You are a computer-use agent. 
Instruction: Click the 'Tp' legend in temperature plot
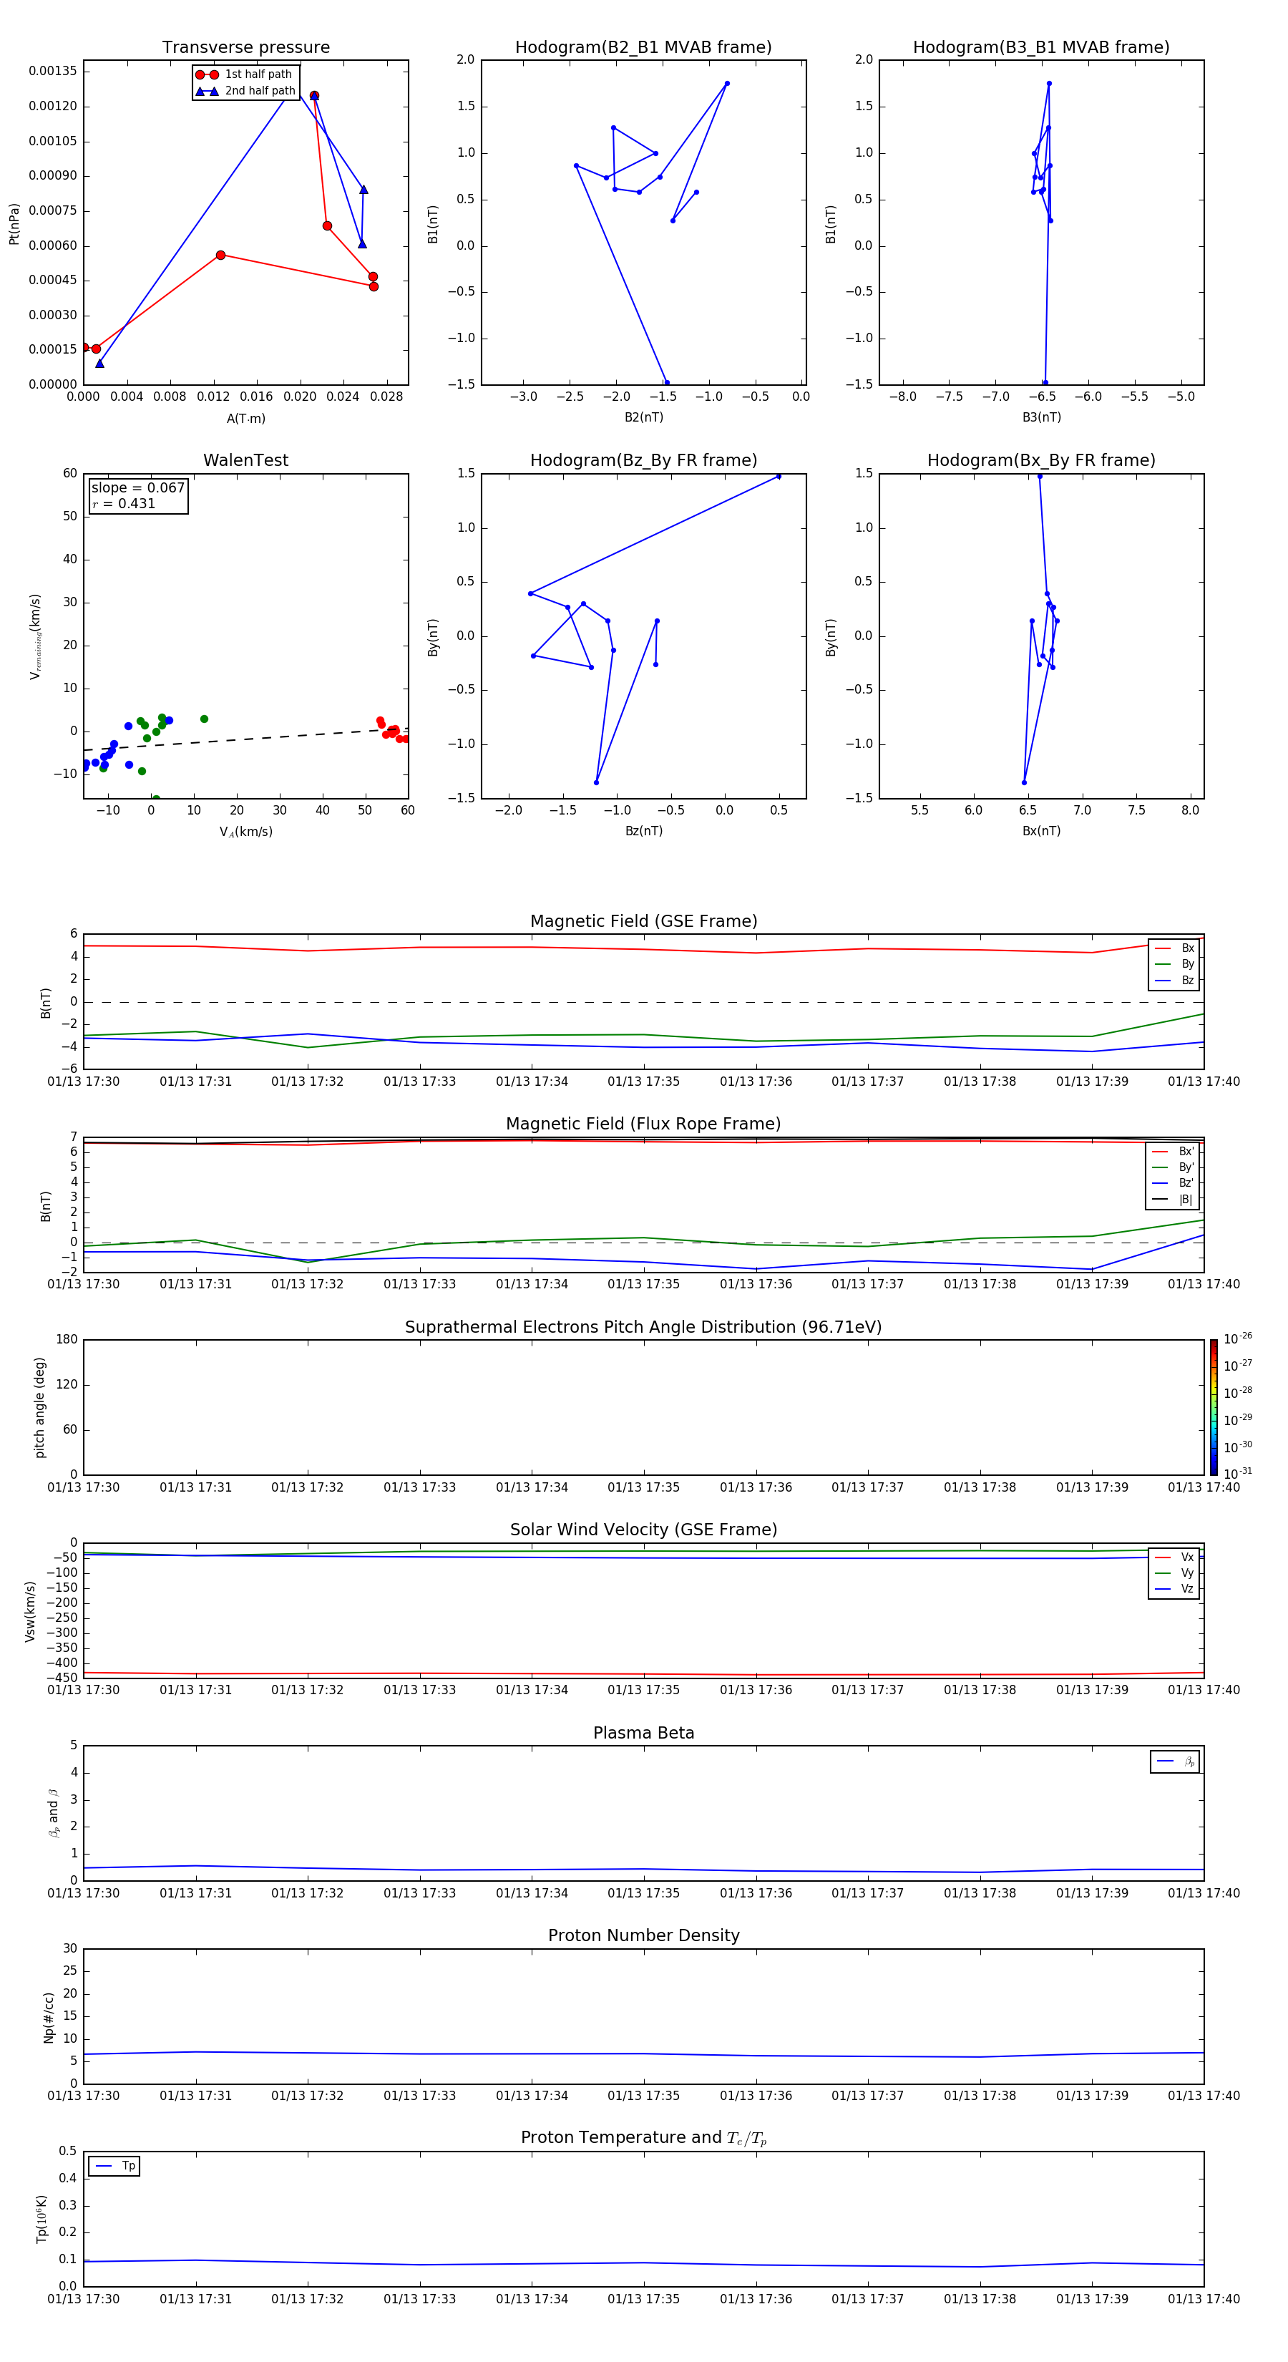pos(114,2166)
